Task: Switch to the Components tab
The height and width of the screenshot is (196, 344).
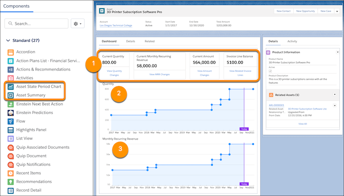Action: (x=16, y=6)
